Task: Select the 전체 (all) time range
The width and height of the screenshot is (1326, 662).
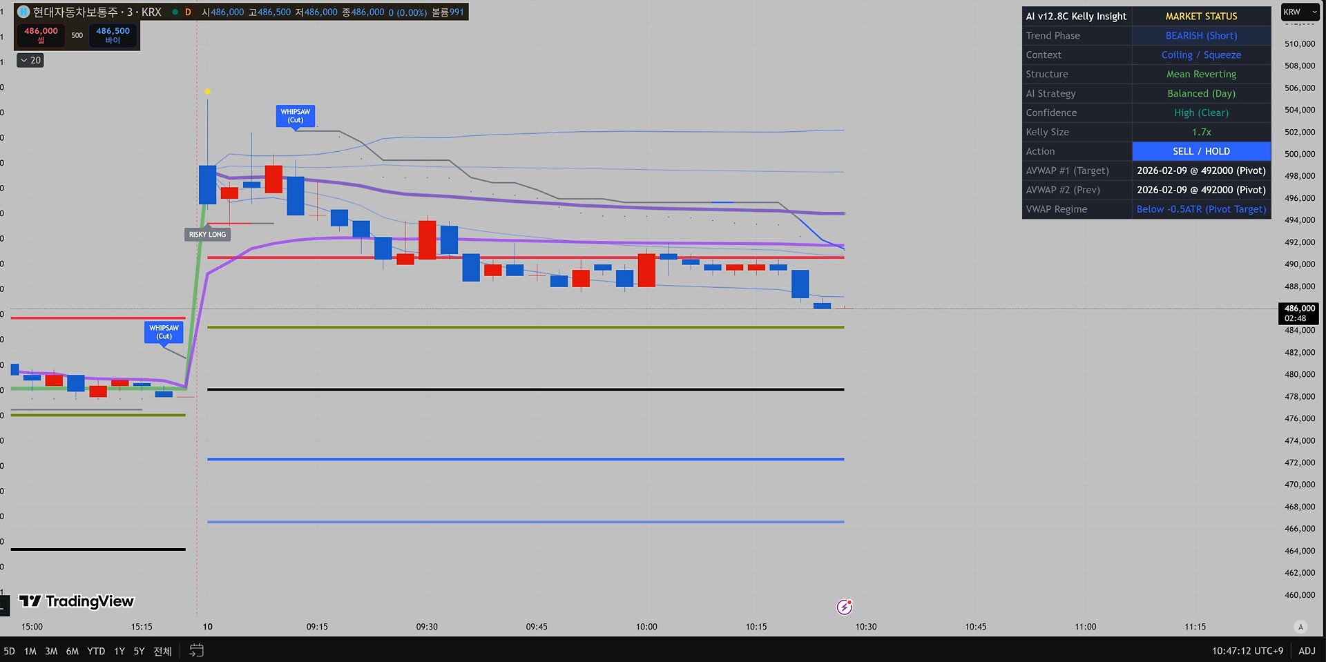Action: [x=162, y=651]
